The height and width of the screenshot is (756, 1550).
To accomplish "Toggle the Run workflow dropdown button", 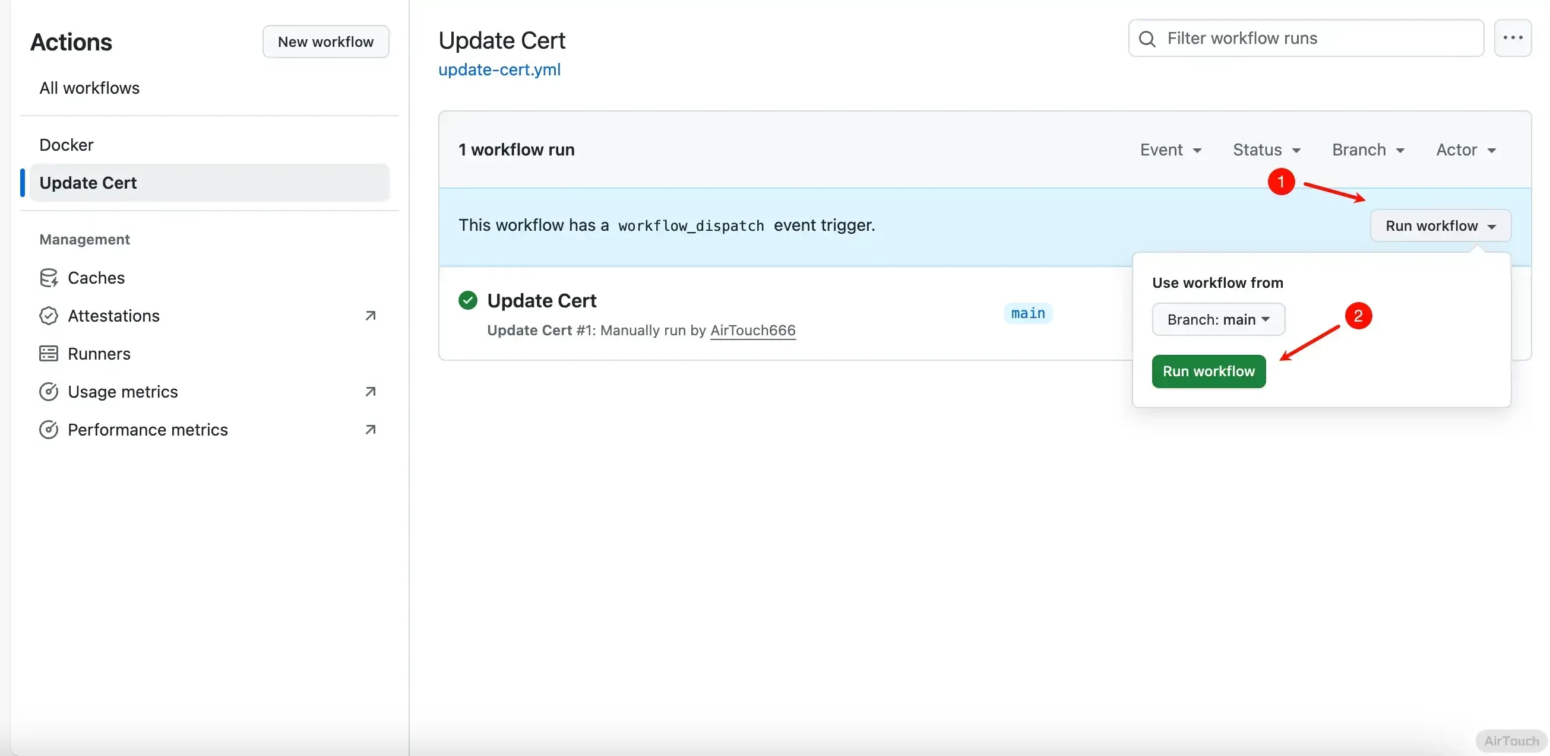I will [x=1440, y=225].
